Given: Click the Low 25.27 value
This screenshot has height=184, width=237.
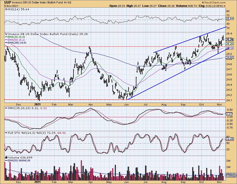Looking at the screenshot, I should [x=150, y=6].
